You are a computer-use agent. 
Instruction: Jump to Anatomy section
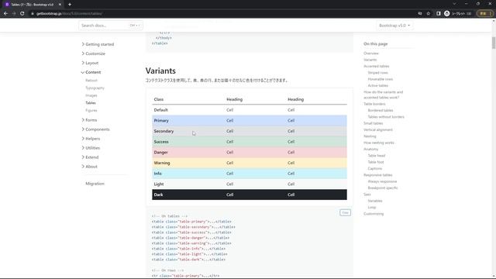pos(370,150)
